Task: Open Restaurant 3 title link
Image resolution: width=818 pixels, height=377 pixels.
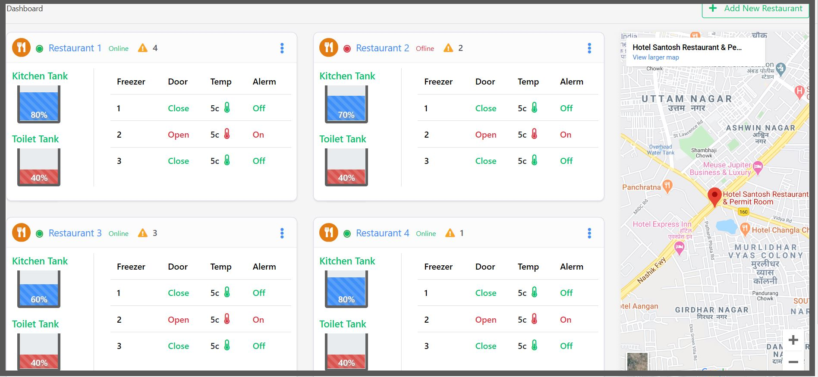Action: pyautogui.click(x=75, y=233)
